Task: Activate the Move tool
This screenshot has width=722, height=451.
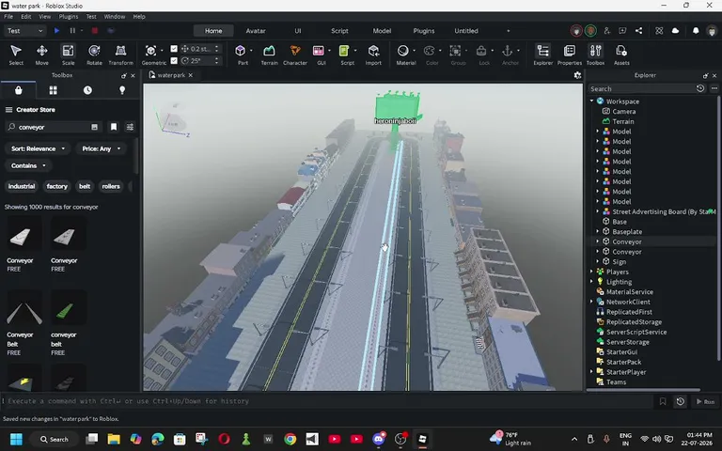Action: tap(42, 54)
